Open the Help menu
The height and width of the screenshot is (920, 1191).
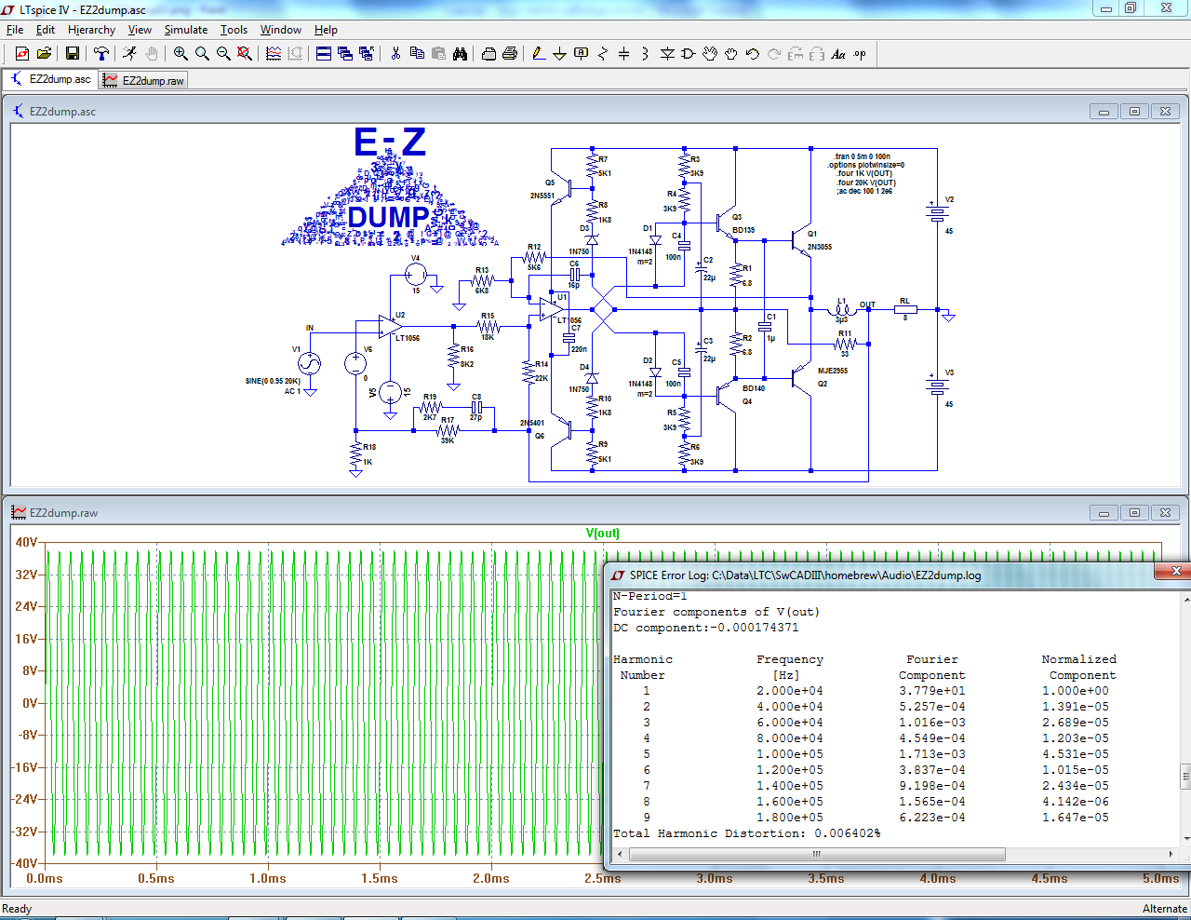326,30
